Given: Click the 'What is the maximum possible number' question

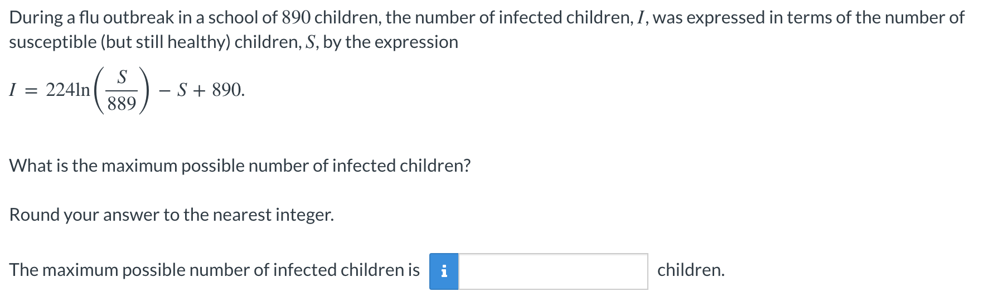Looking at the screenshot, I should coord(240,166).
